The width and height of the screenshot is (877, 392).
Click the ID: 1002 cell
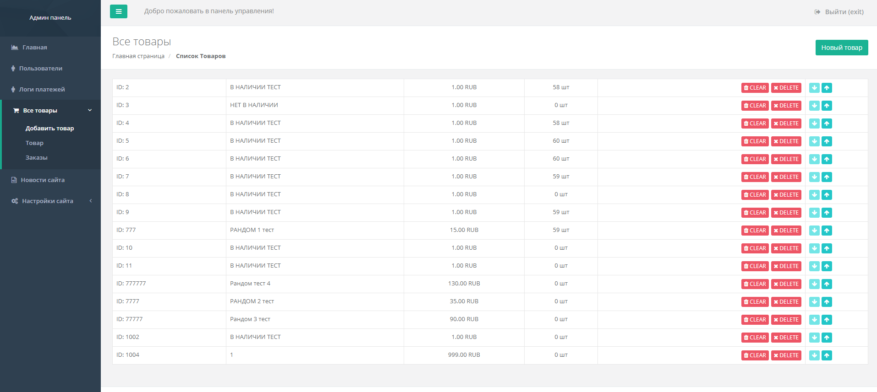click(x=169, y=337)
